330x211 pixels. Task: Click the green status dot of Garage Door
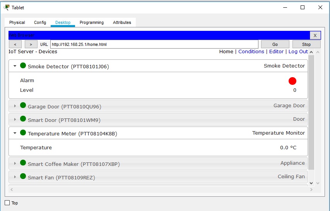pos(23,105)
